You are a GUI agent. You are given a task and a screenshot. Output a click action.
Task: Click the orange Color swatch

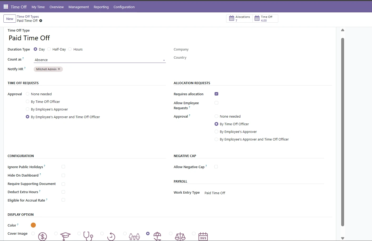point(33,225)
